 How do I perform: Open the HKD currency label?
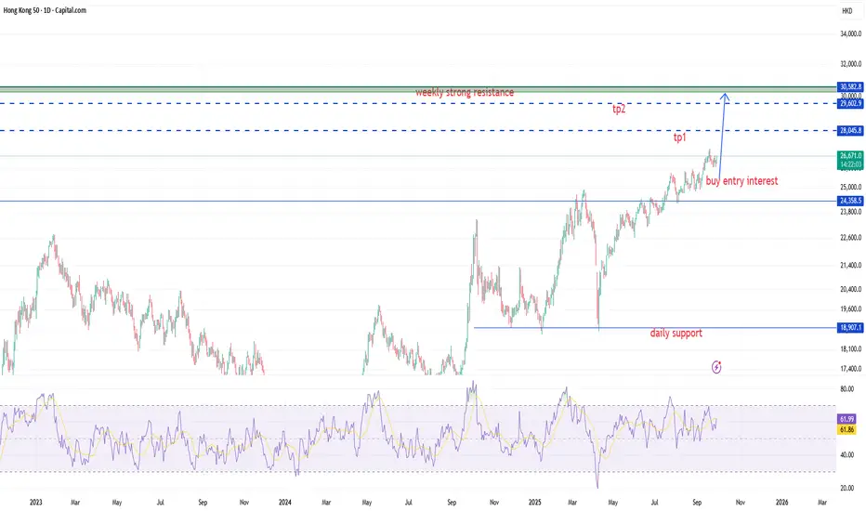(x=846, y=11)
